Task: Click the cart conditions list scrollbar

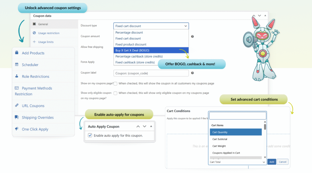Action: 265,127
